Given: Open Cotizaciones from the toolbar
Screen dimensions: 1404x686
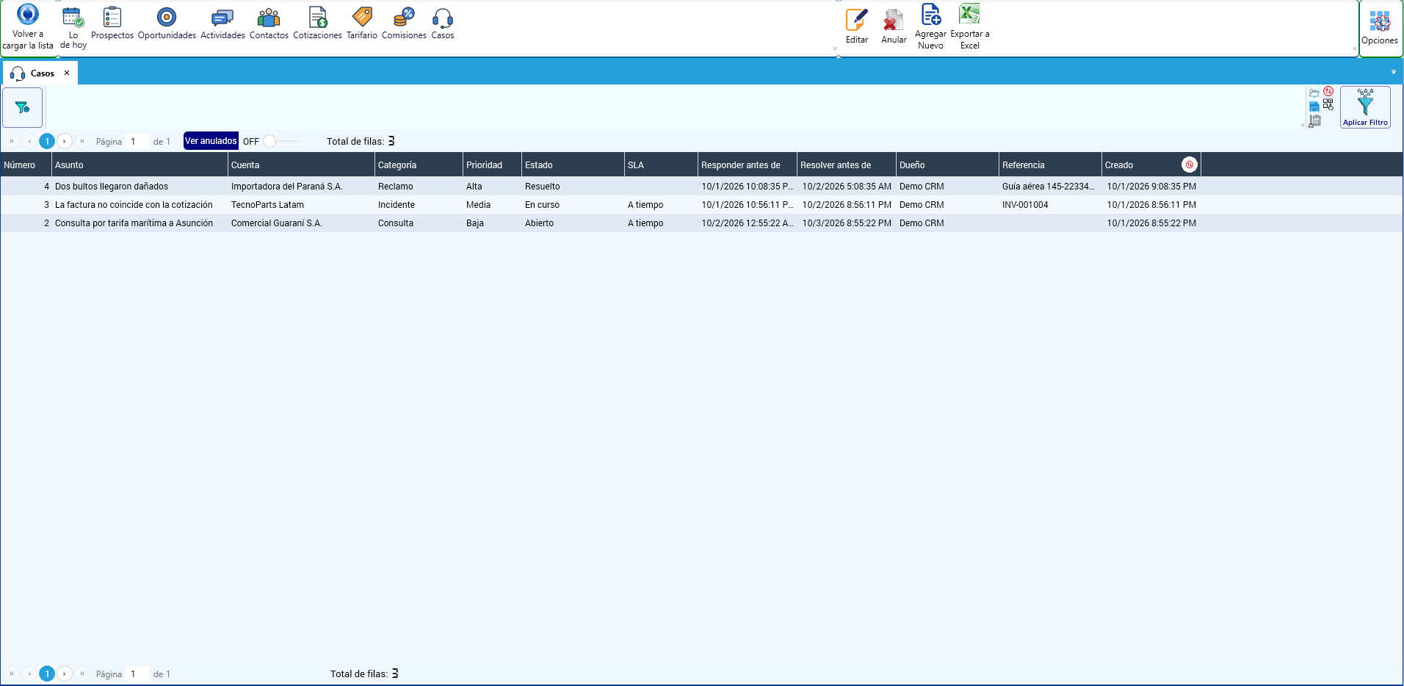Looking at the screenshot, I should click(317, 24).
